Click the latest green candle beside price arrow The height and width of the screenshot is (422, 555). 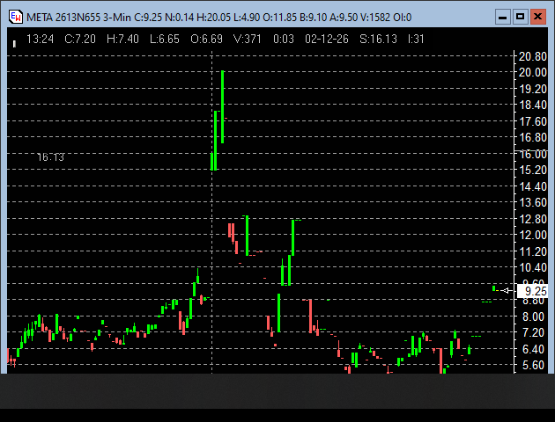(x=496, y=287)
